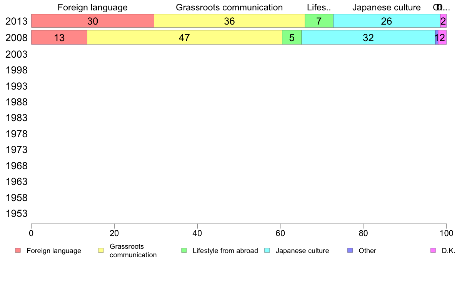Click the 2013 cyan Japanese culture segment showing 26
The image size is (457, 283).
[x=386, y=21]
